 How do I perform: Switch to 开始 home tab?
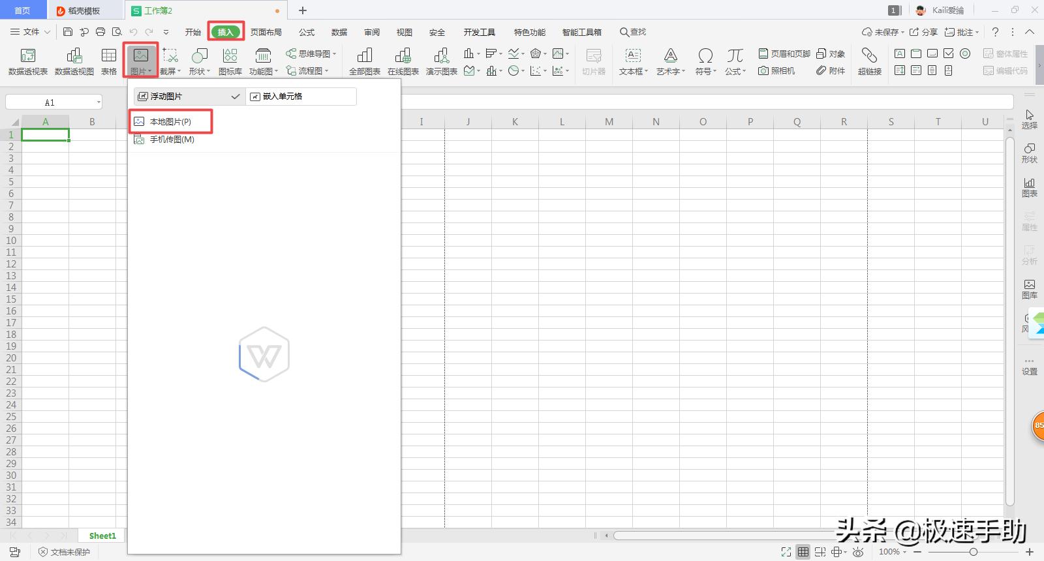[x=193, y=32]
